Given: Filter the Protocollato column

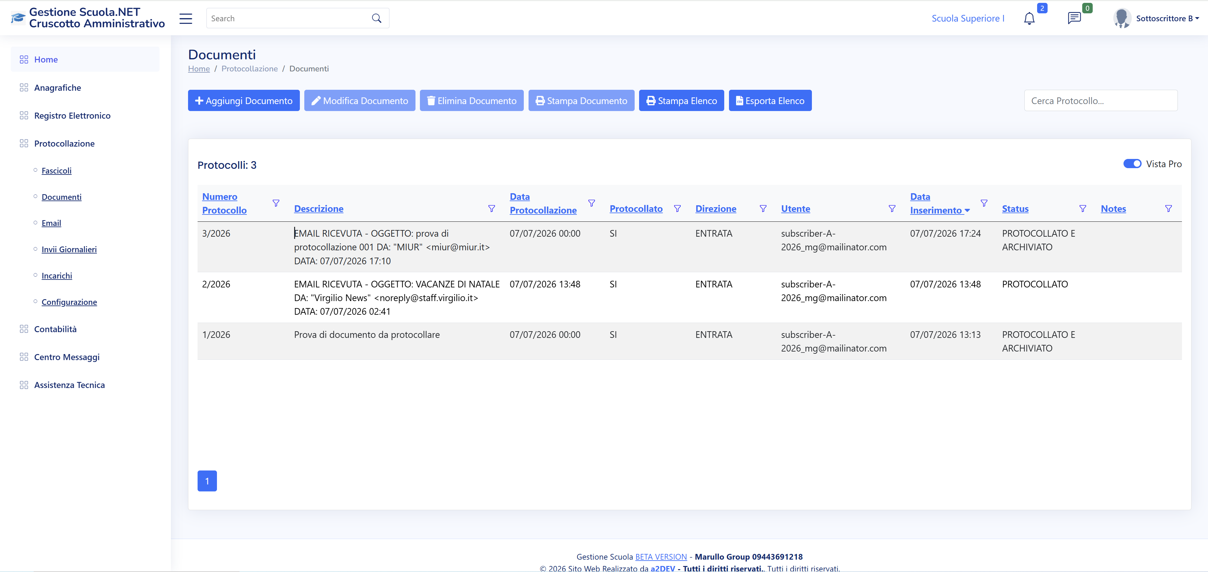Looking at the screenshot, I should click(x=677, y=208).
